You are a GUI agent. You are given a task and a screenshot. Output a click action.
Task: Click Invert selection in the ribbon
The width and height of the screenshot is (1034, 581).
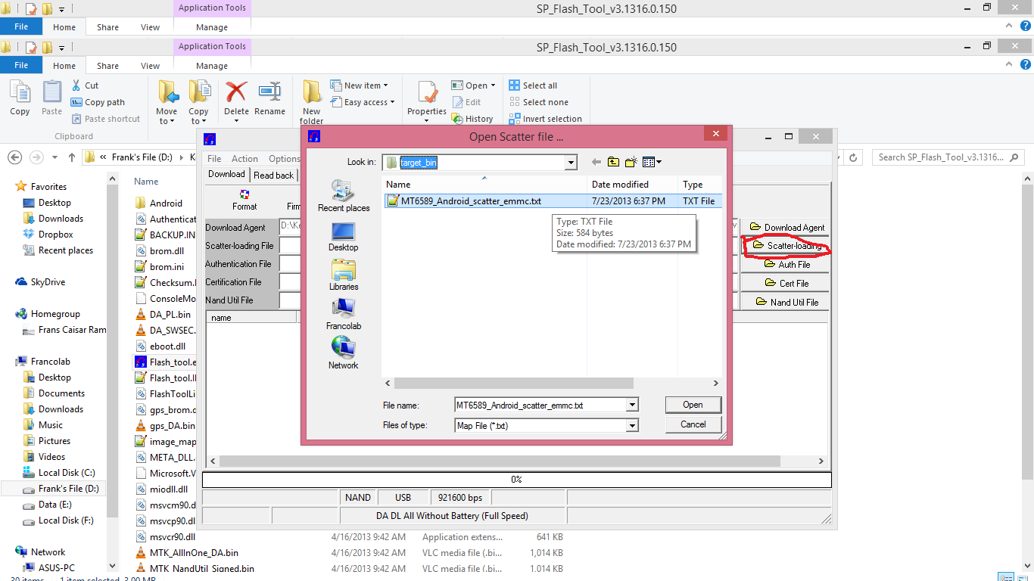[x=545, y=119]
